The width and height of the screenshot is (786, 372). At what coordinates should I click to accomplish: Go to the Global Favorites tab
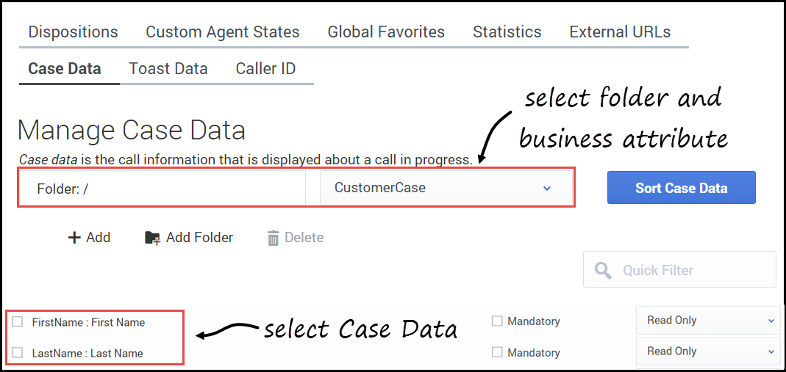386,32
